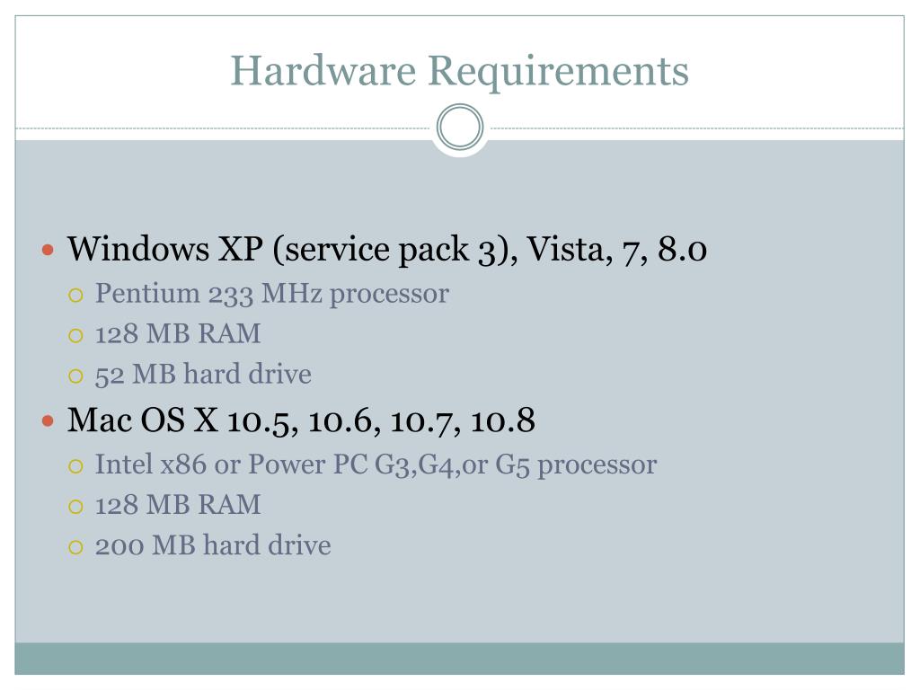Click the Pentium 233 MHz processor text

pos(271,294)
